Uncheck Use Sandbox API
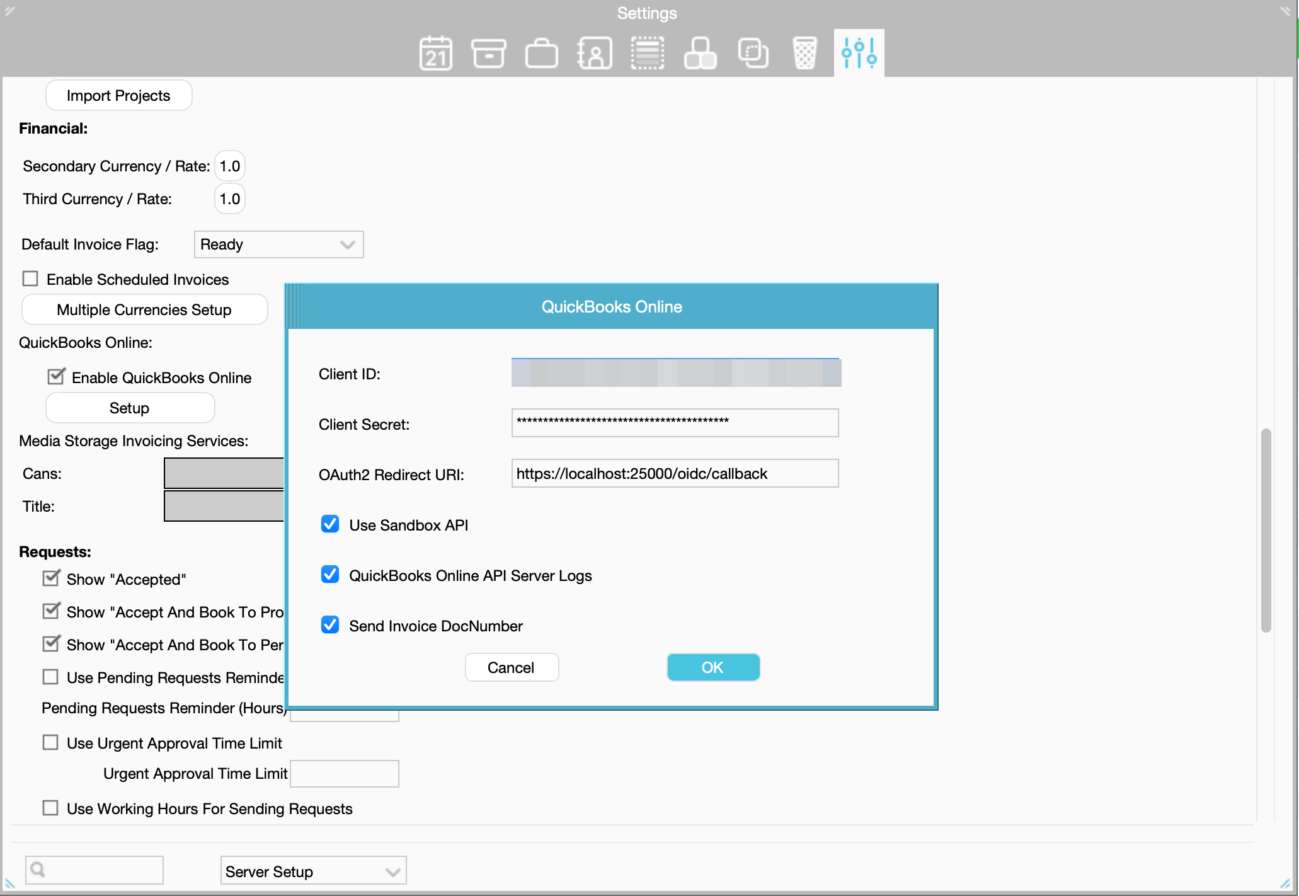This screenshot has height=896, width=1299. 330,524
